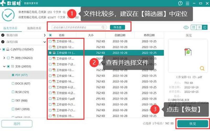
Task: Select the TXT (988) tree item
Action: point(21,101)
